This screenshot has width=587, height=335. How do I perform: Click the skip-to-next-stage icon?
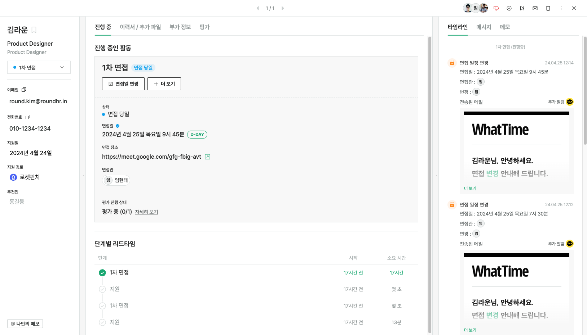pyautogui.click(x=522, y=8)
